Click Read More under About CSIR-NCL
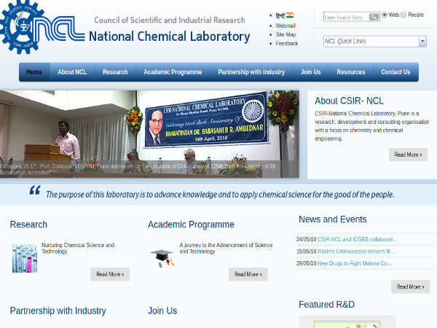The image size is (437, 328). [408, 155]
